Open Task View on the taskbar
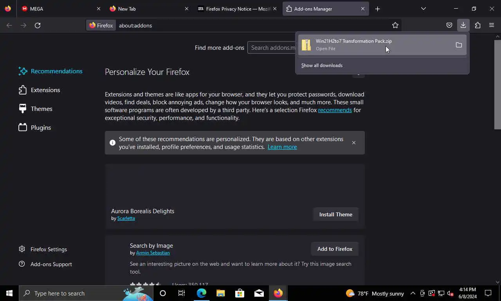The height and width of the screenshot is (301, 501). pos(182,293)
